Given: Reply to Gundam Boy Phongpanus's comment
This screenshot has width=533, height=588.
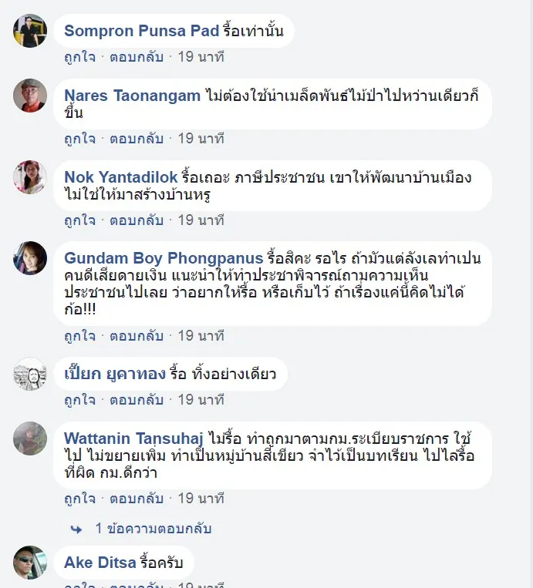Looking at the screenshot, I should 136,336.
